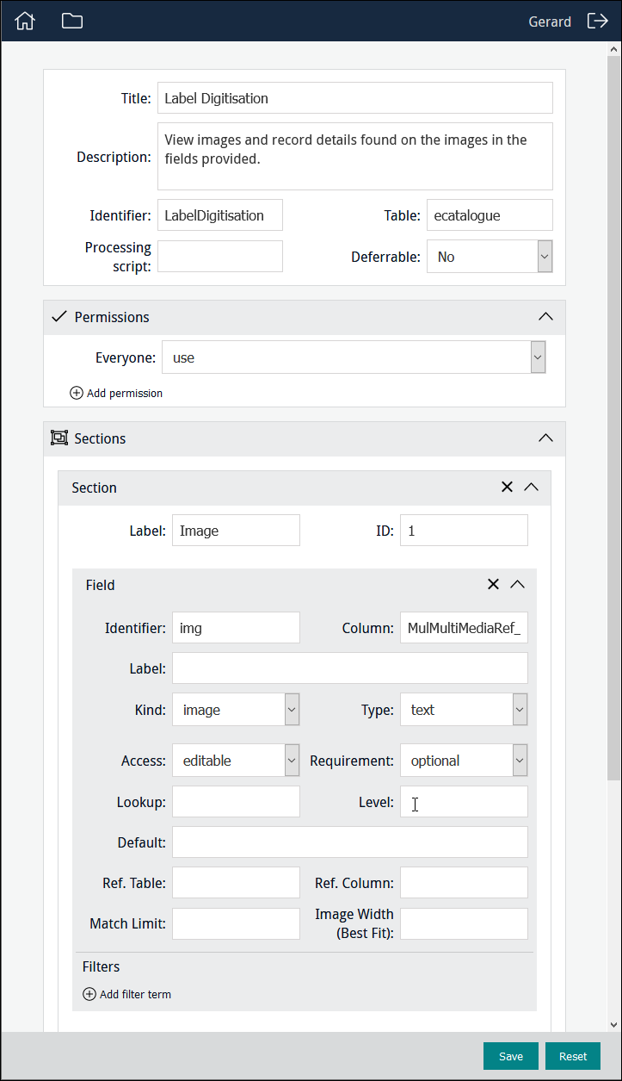Go to the home page icon
This screenshot has width=622, height=1081.
[25, 21]
